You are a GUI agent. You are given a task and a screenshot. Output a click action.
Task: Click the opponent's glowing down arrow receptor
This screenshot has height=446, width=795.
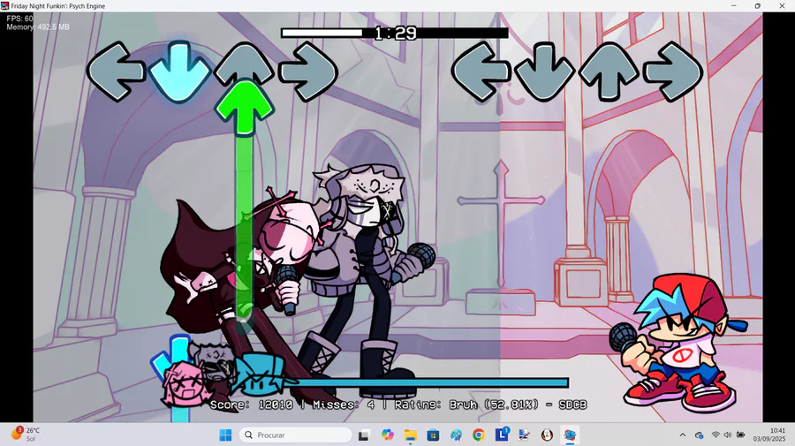click(179, 72)
